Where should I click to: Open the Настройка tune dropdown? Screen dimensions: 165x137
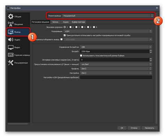pos(116,73)
